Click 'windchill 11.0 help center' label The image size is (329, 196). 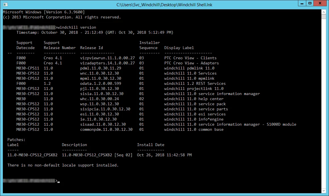pyautogui.click(x=194, y=99)
